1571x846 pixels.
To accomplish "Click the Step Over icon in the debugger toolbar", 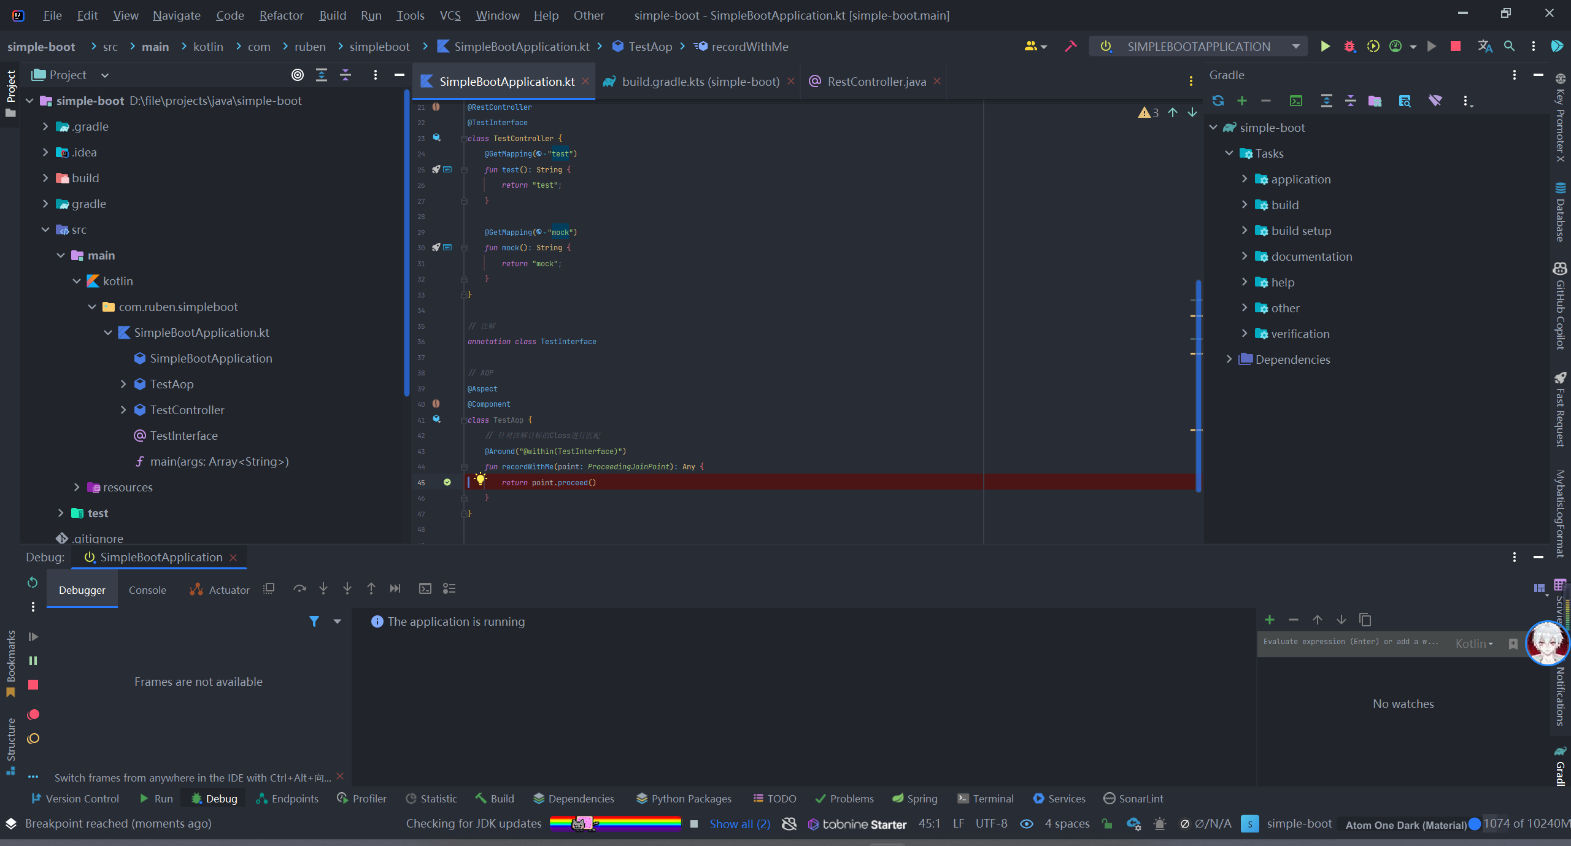I will click(299, 588).
